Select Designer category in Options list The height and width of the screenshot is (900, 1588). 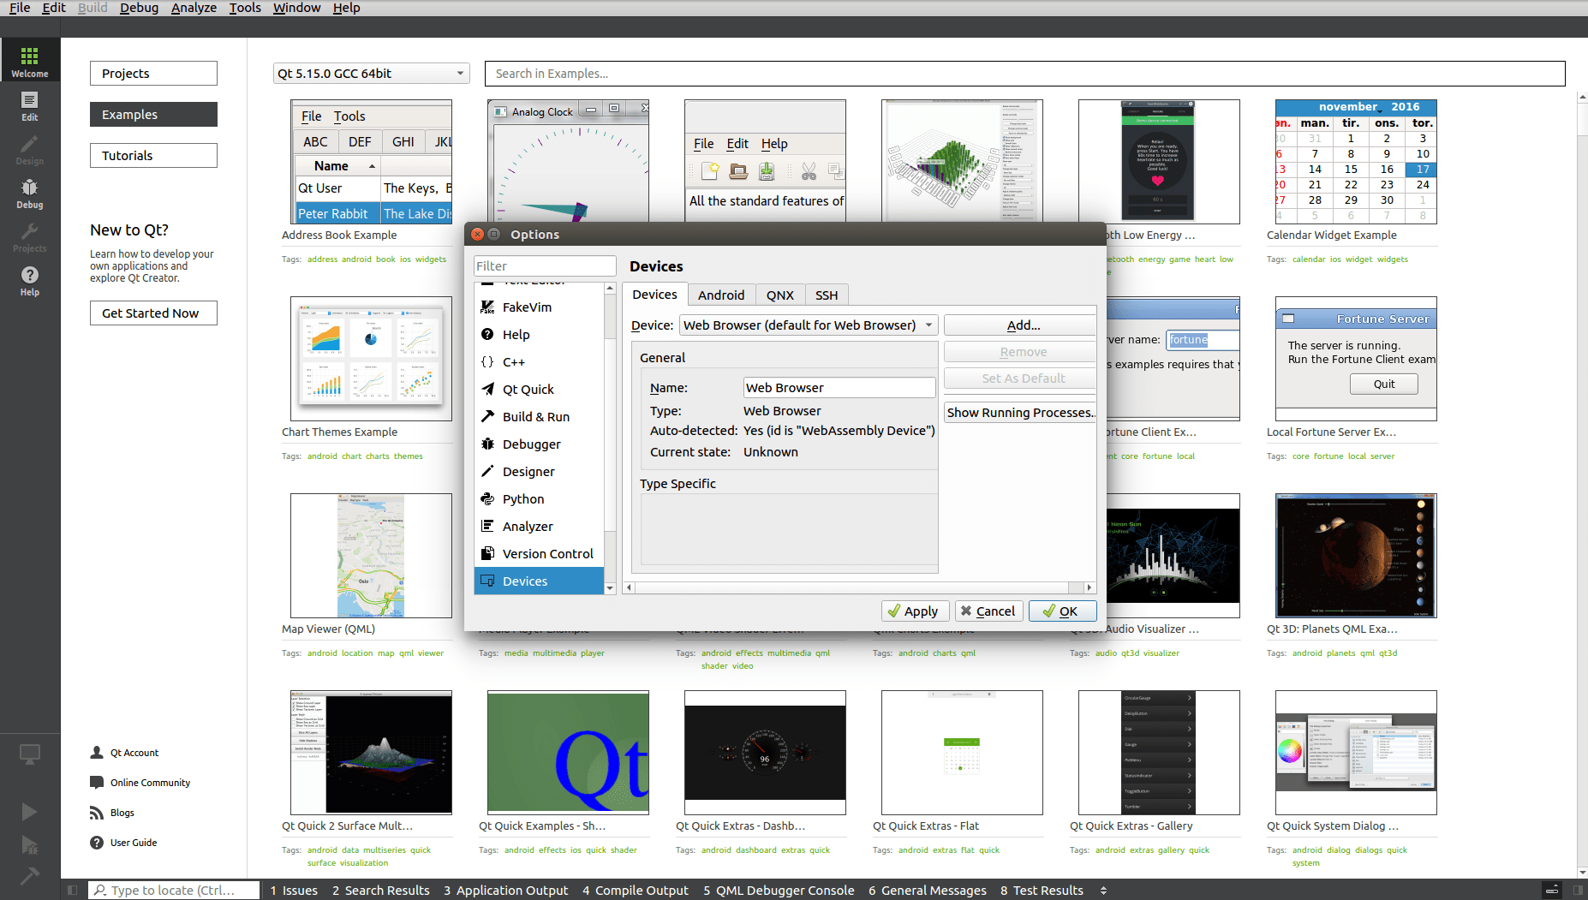pyautogui.click(x=539, y=472)
